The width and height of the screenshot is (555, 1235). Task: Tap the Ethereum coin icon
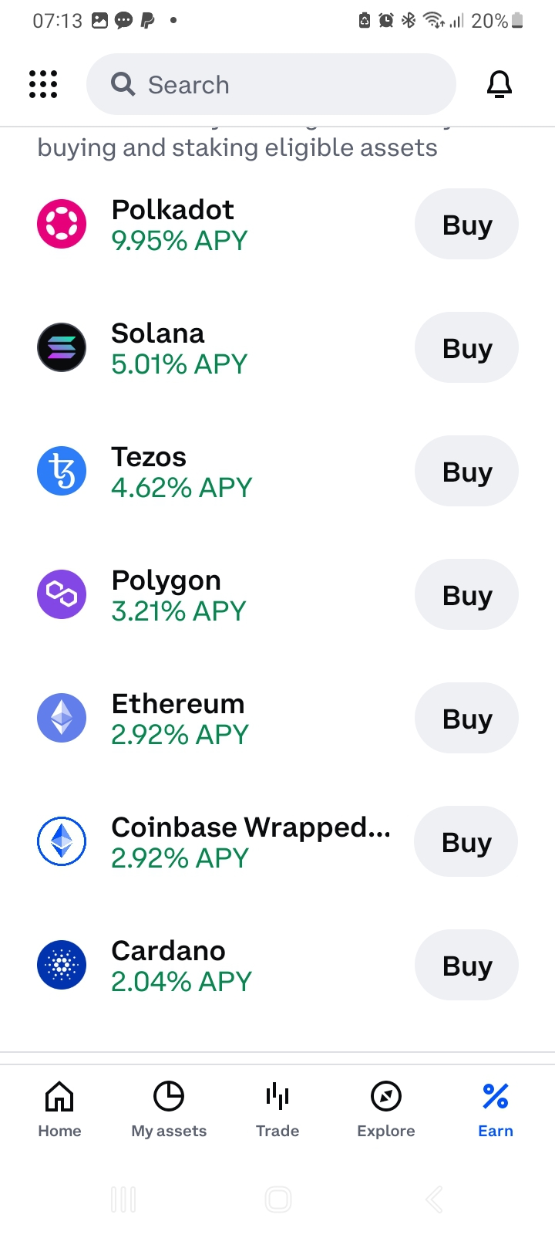tap(62, 718)
